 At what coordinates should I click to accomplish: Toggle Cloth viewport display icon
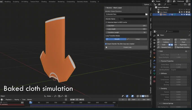pos(170,45)
